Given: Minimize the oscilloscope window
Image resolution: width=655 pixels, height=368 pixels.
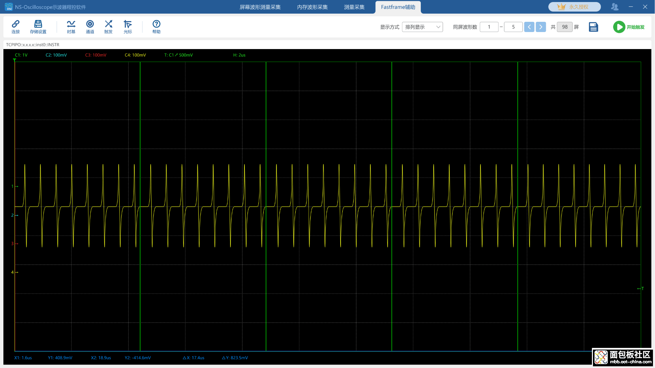Looking at the screenshot, I should [x=631, y=7].
